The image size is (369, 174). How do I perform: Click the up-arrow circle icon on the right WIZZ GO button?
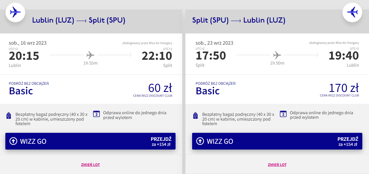[x=200, y=141]
